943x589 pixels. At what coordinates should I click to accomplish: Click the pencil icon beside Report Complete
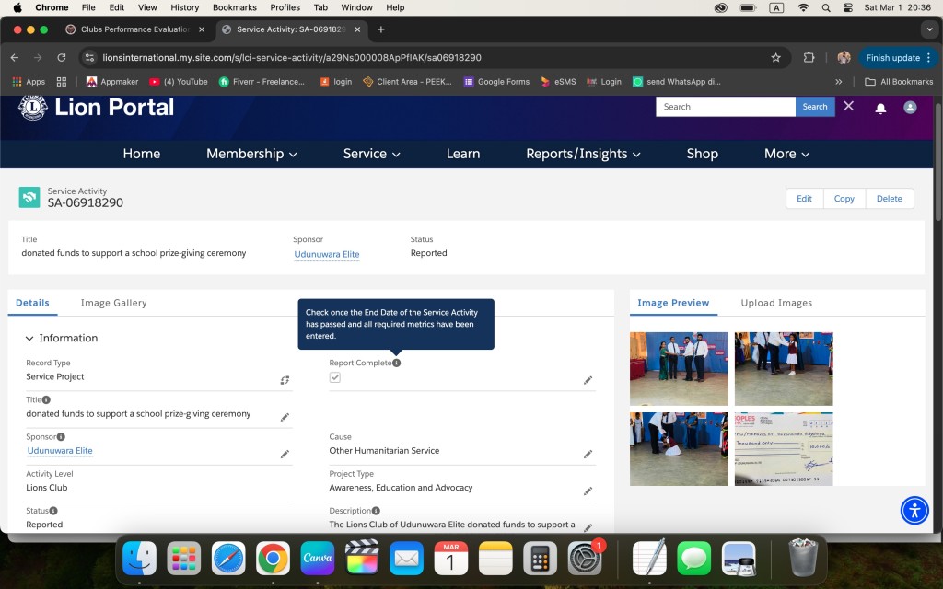(x=588, y=380)
